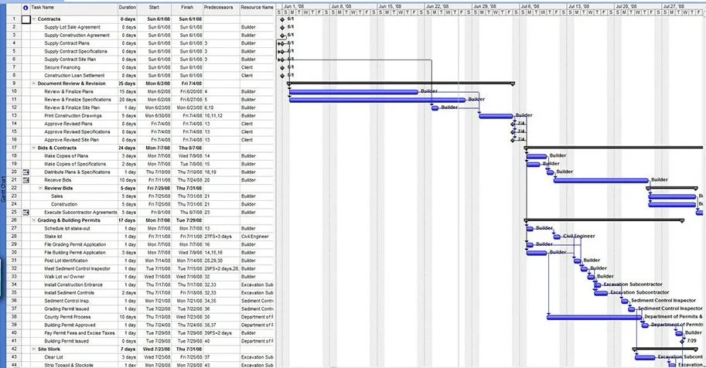Click the constraint indicator icon on Receive Bids row
Screen dimensions: 706x368
26,180
